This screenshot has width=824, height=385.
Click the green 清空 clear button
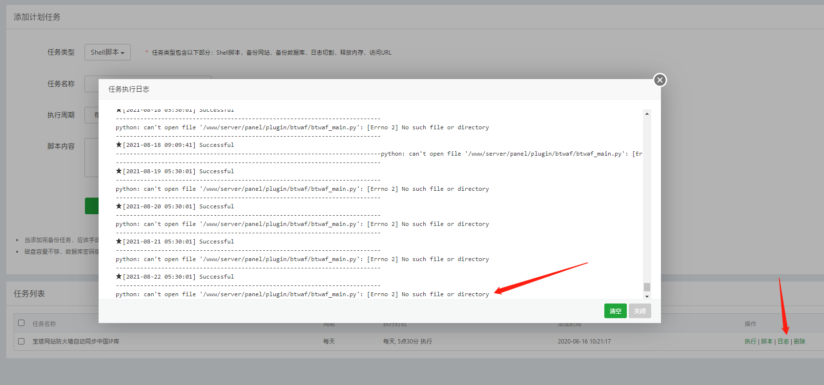(616, 311)
